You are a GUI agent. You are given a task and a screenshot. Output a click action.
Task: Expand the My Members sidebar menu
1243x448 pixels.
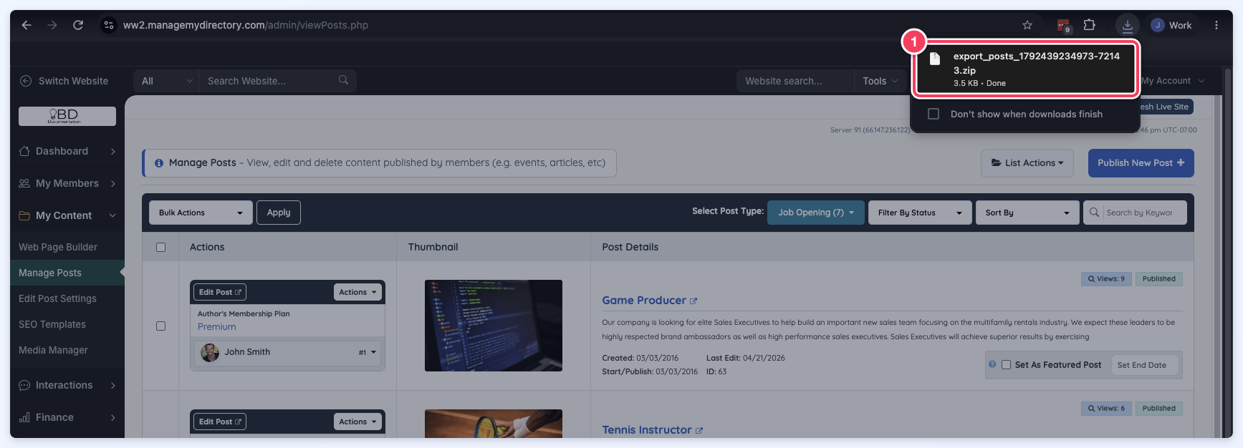(67, 183)
